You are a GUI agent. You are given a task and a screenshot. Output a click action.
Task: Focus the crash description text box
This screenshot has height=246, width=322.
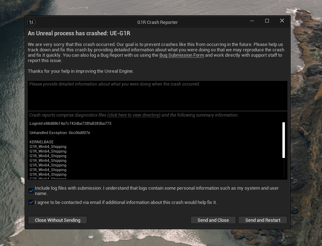pyautogui.click(x=158, y=96)
